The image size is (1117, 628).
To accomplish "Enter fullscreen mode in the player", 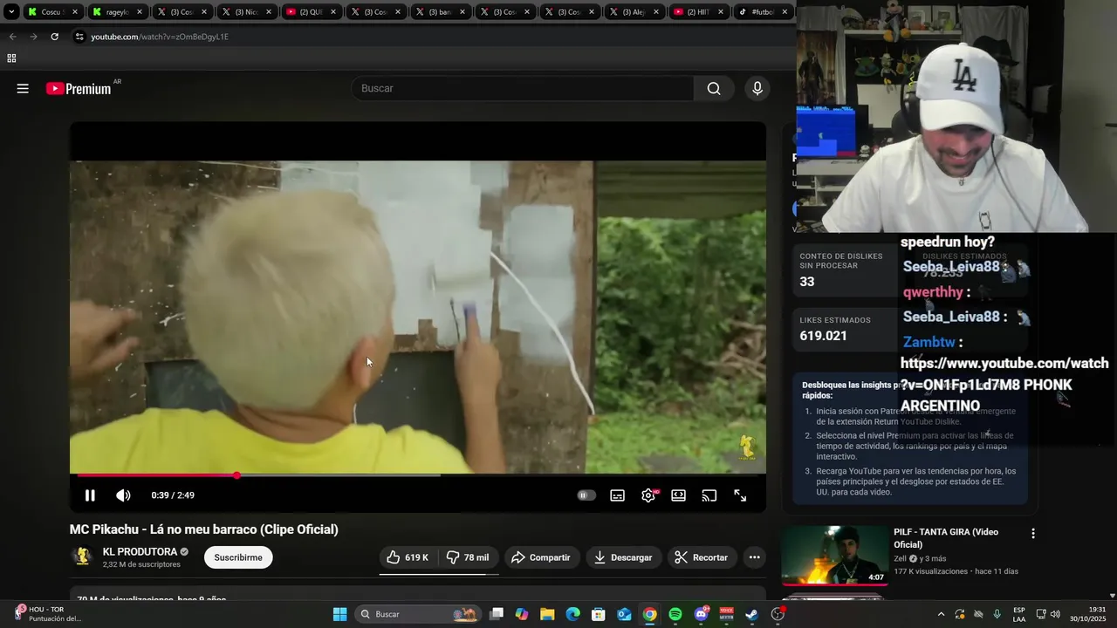I will [x=740, y=495].
